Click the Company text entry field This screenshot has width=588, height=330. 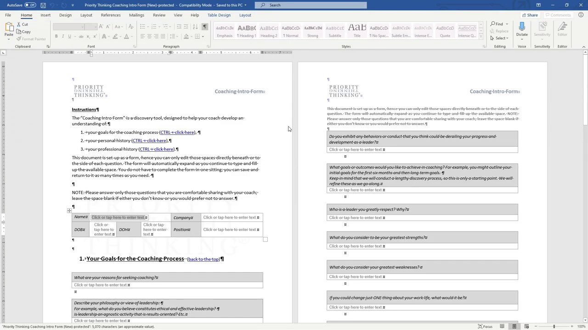coord(231,217)
